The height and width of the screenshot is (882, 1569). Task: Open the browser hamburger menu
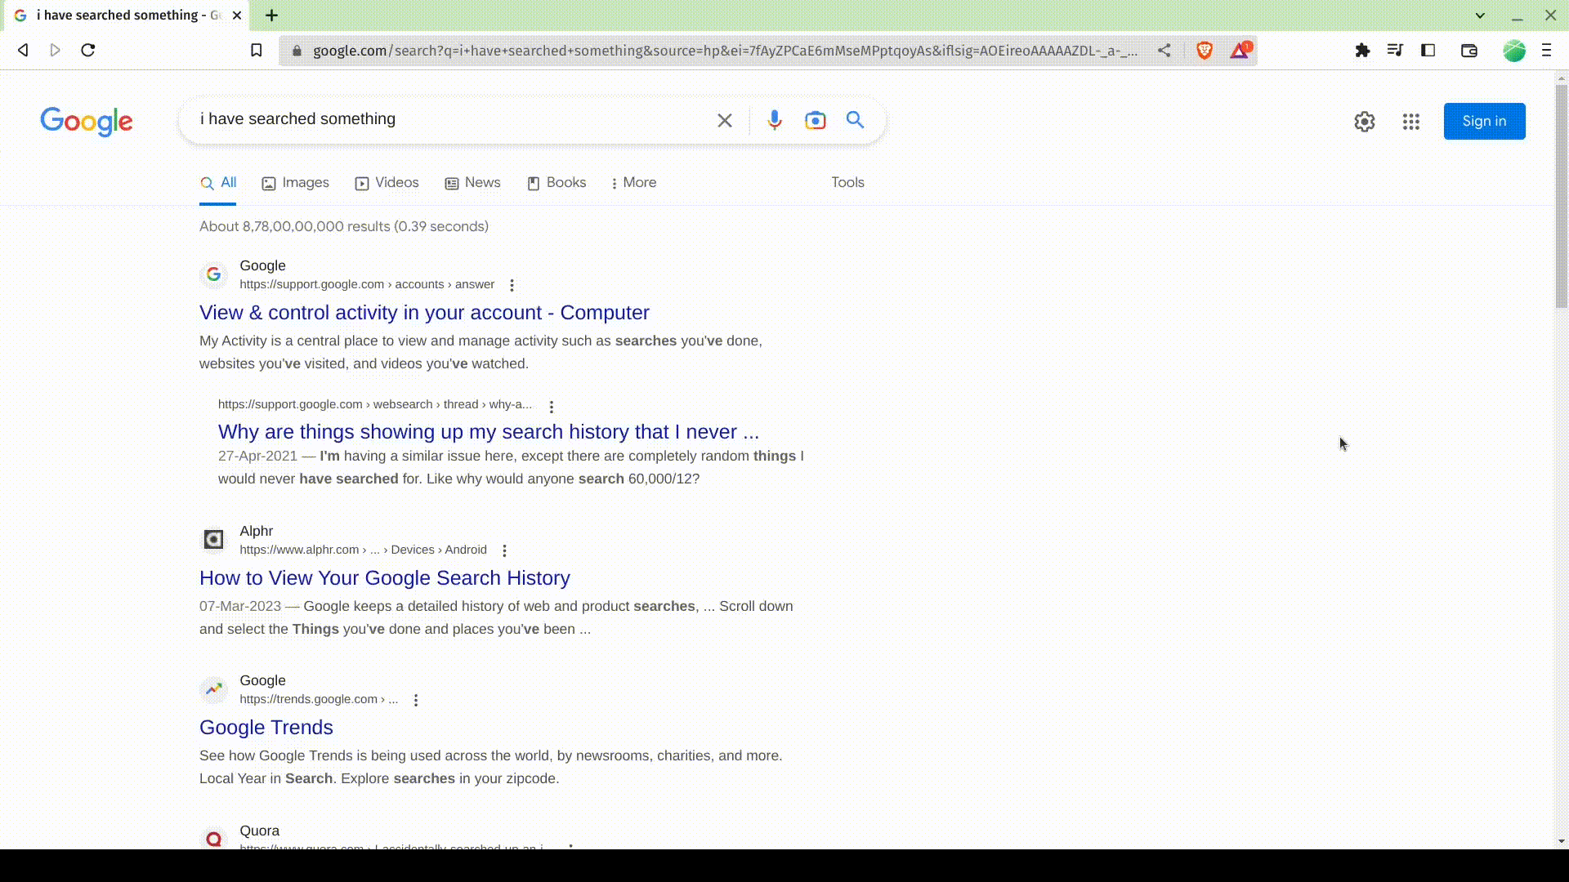pyautogui.click(x=1546, y=51)
